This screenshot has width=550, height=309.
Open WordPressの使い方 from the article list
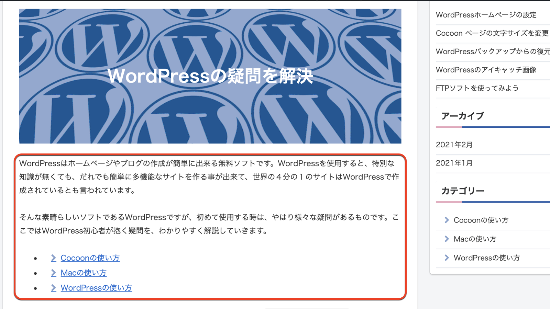tap(96, 288)
